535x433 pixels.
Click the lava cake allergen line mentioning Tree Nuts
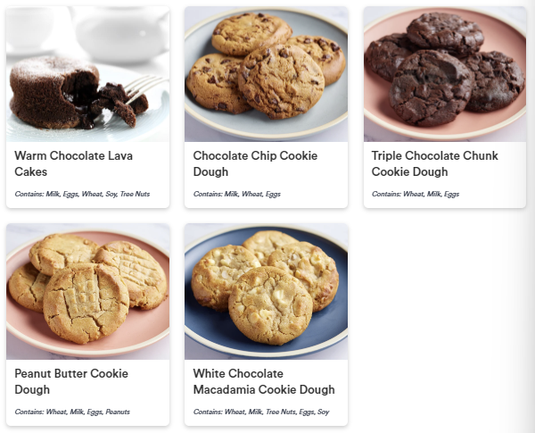point(82,194)
